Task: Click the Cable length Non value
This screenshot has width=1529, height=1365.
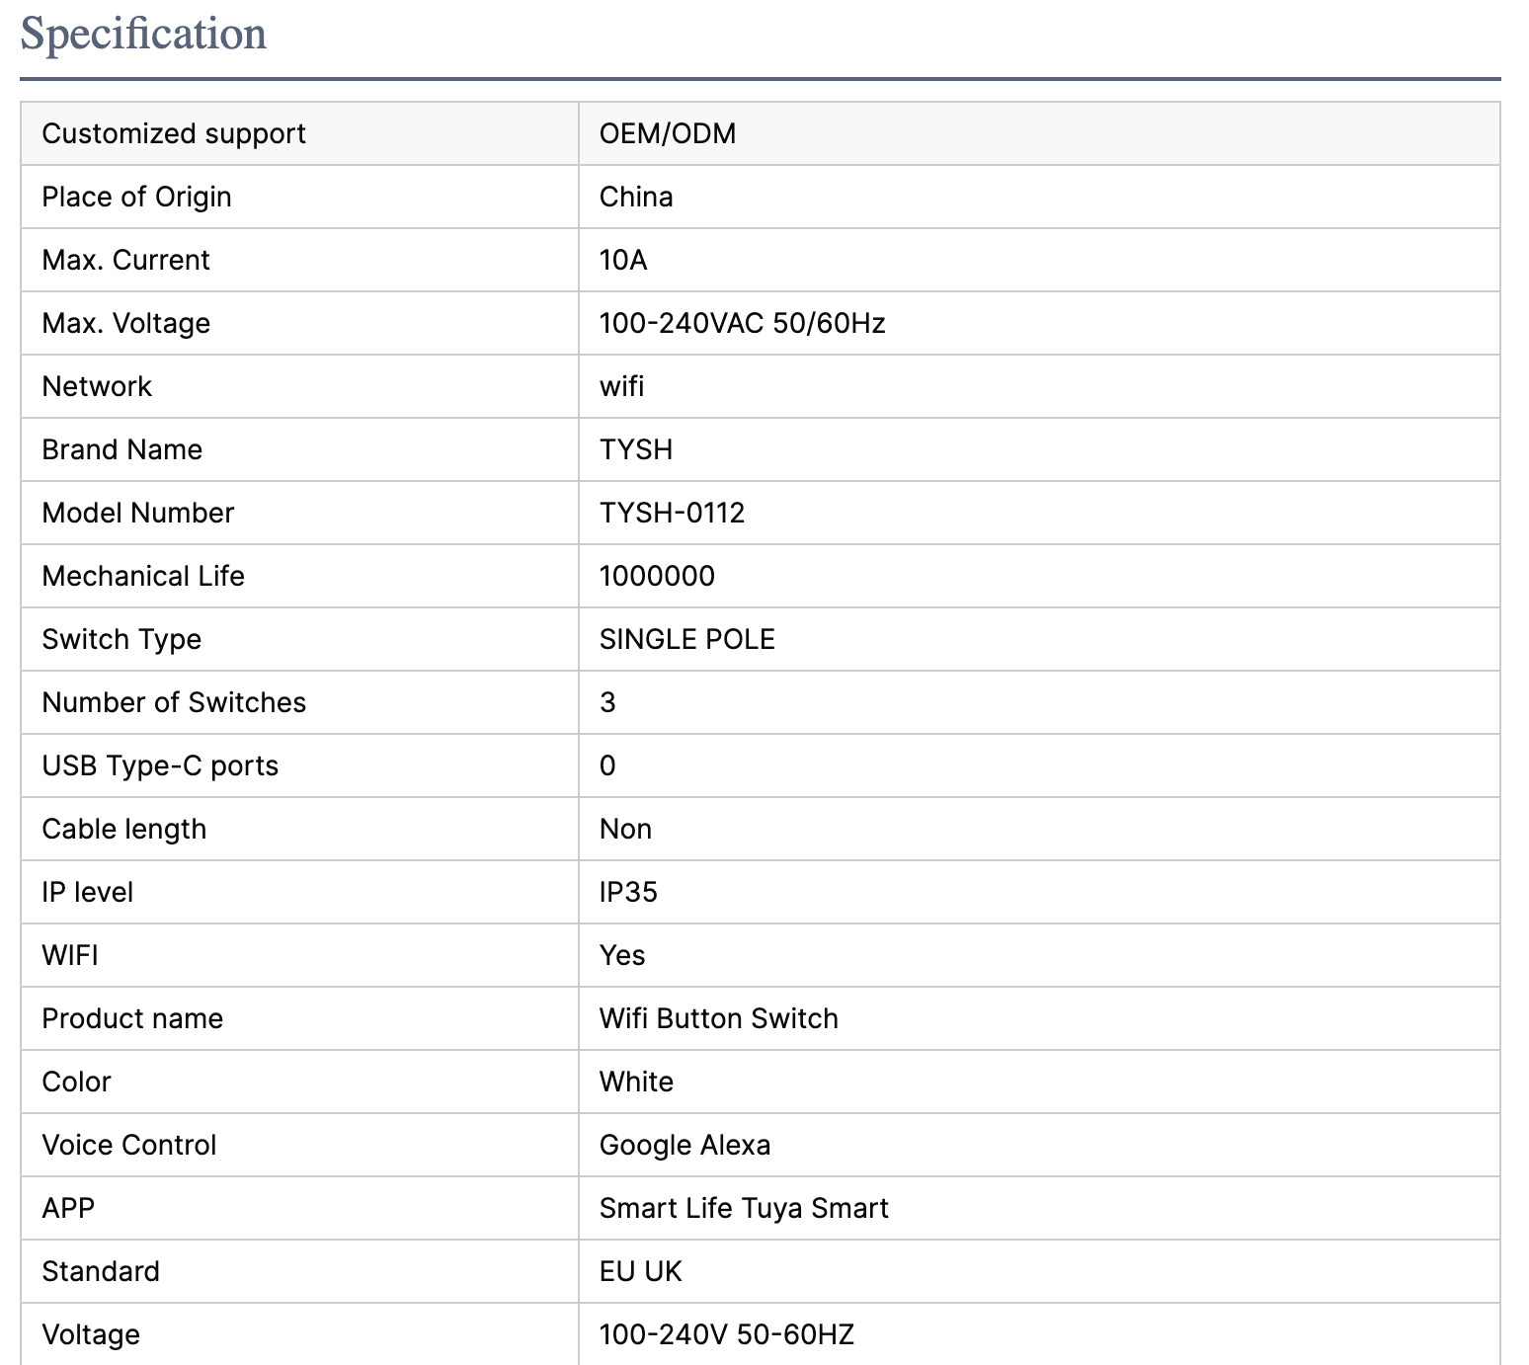Action: tap(625, 829)
